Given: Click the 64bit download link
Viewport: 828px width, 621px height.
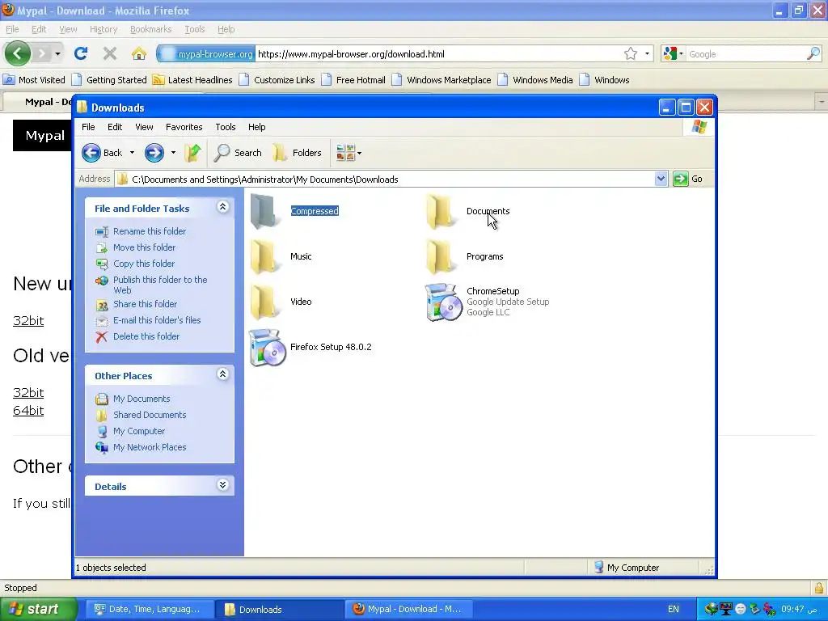Looking at the screenshot, I should click(x=28, y=411).
